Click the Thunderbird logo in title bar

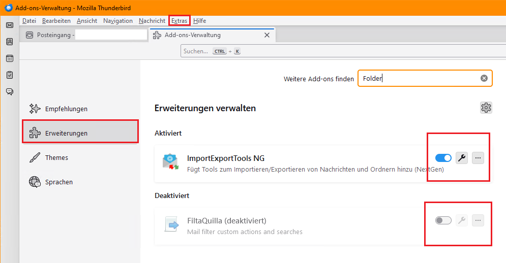9,8
